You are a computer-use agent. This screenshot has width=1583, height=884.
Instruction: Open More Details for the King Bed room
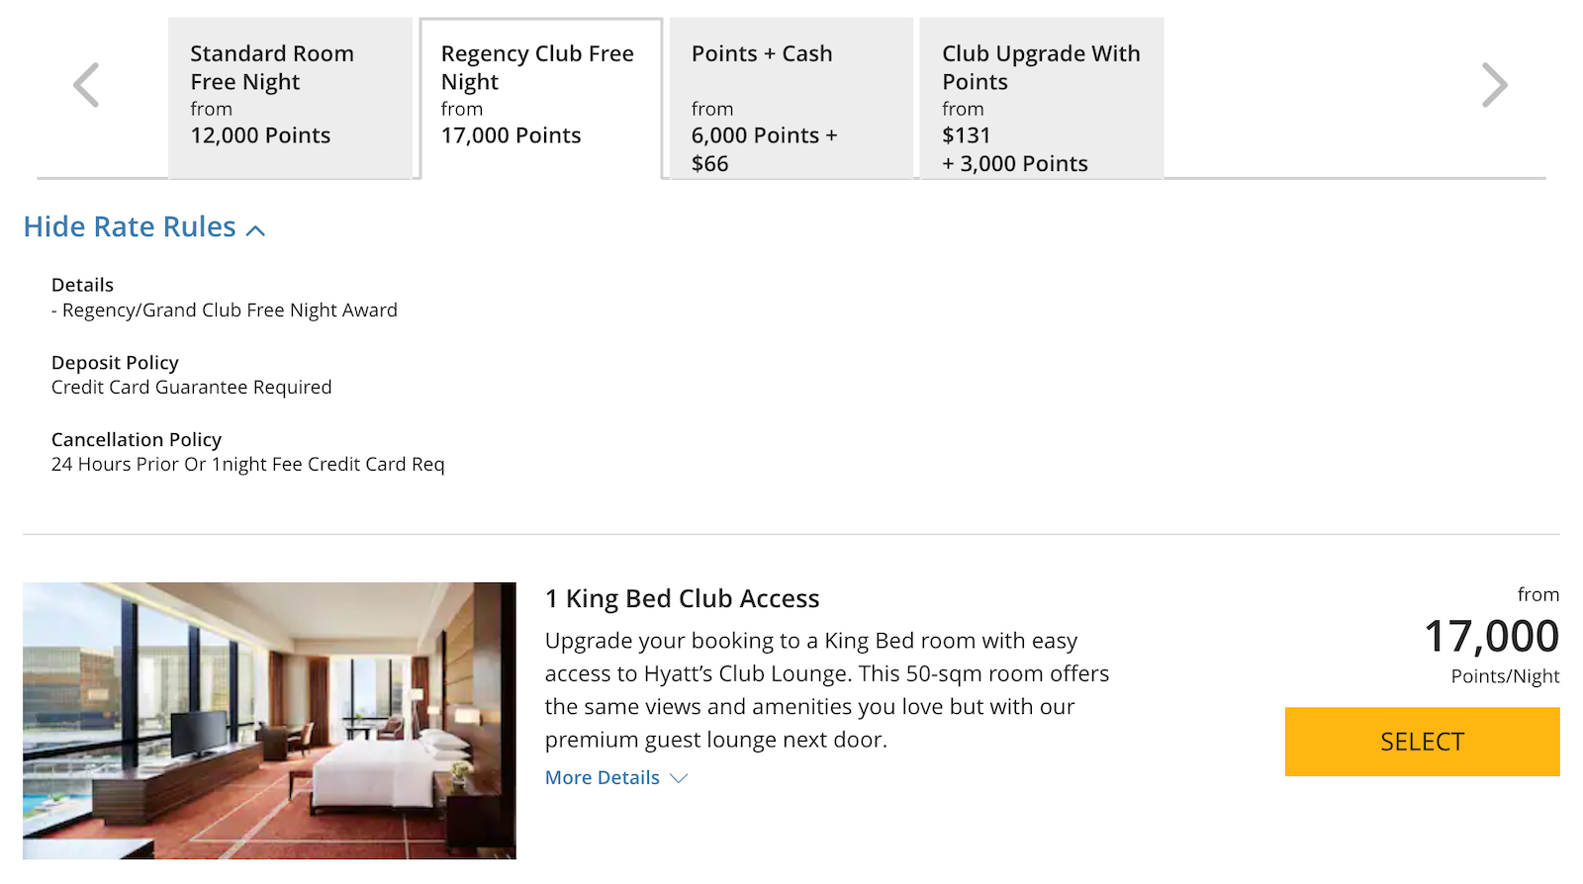coord(602,777)
